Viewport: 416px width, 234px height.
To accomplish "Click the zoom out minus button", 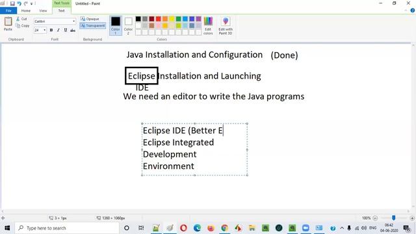I will 375,218.
